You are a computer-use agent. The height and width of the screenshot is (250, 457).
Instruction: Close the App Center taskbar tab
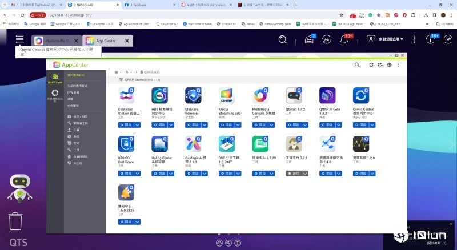[127, 41]
